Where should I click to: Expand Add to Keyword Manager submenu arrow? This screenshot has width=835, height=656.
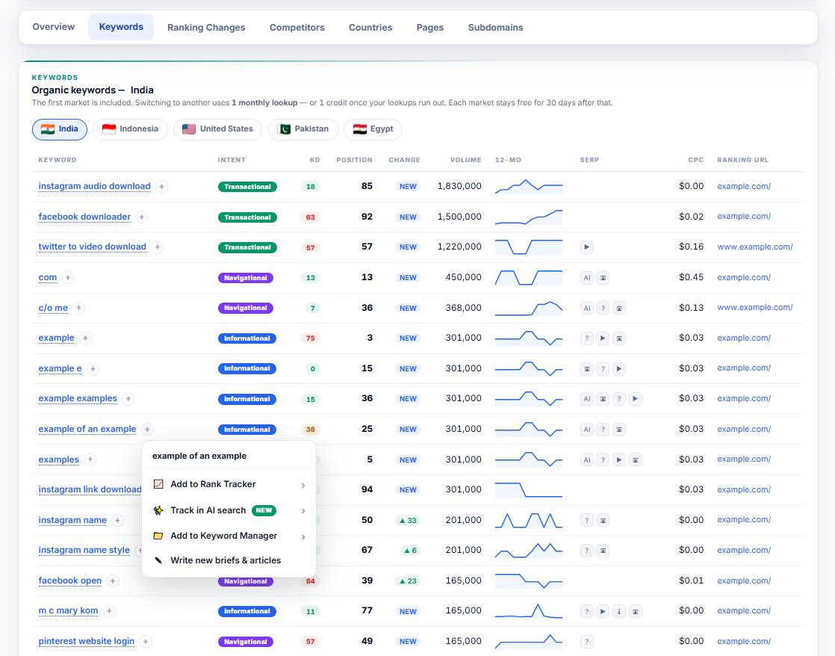[x=303, y=536]
